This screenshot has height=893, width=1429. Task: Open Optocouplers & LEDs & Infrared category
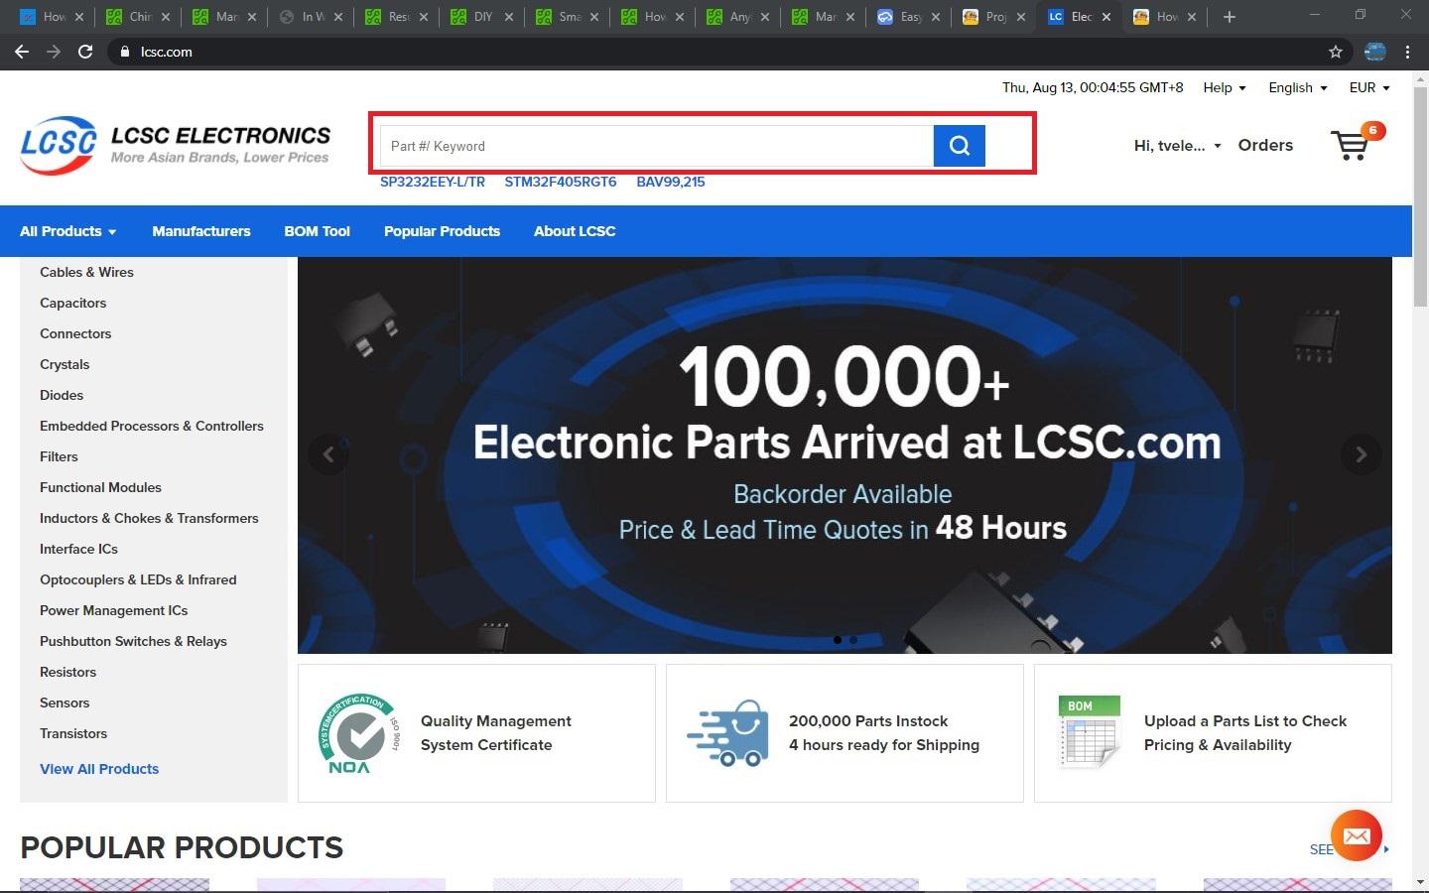pyautogui.click(x=138, y=579)
